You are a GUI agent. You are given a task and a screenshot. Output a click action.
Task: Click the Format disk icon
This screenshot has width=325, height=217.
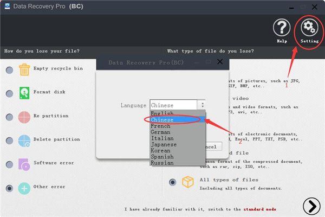(25, 93)
